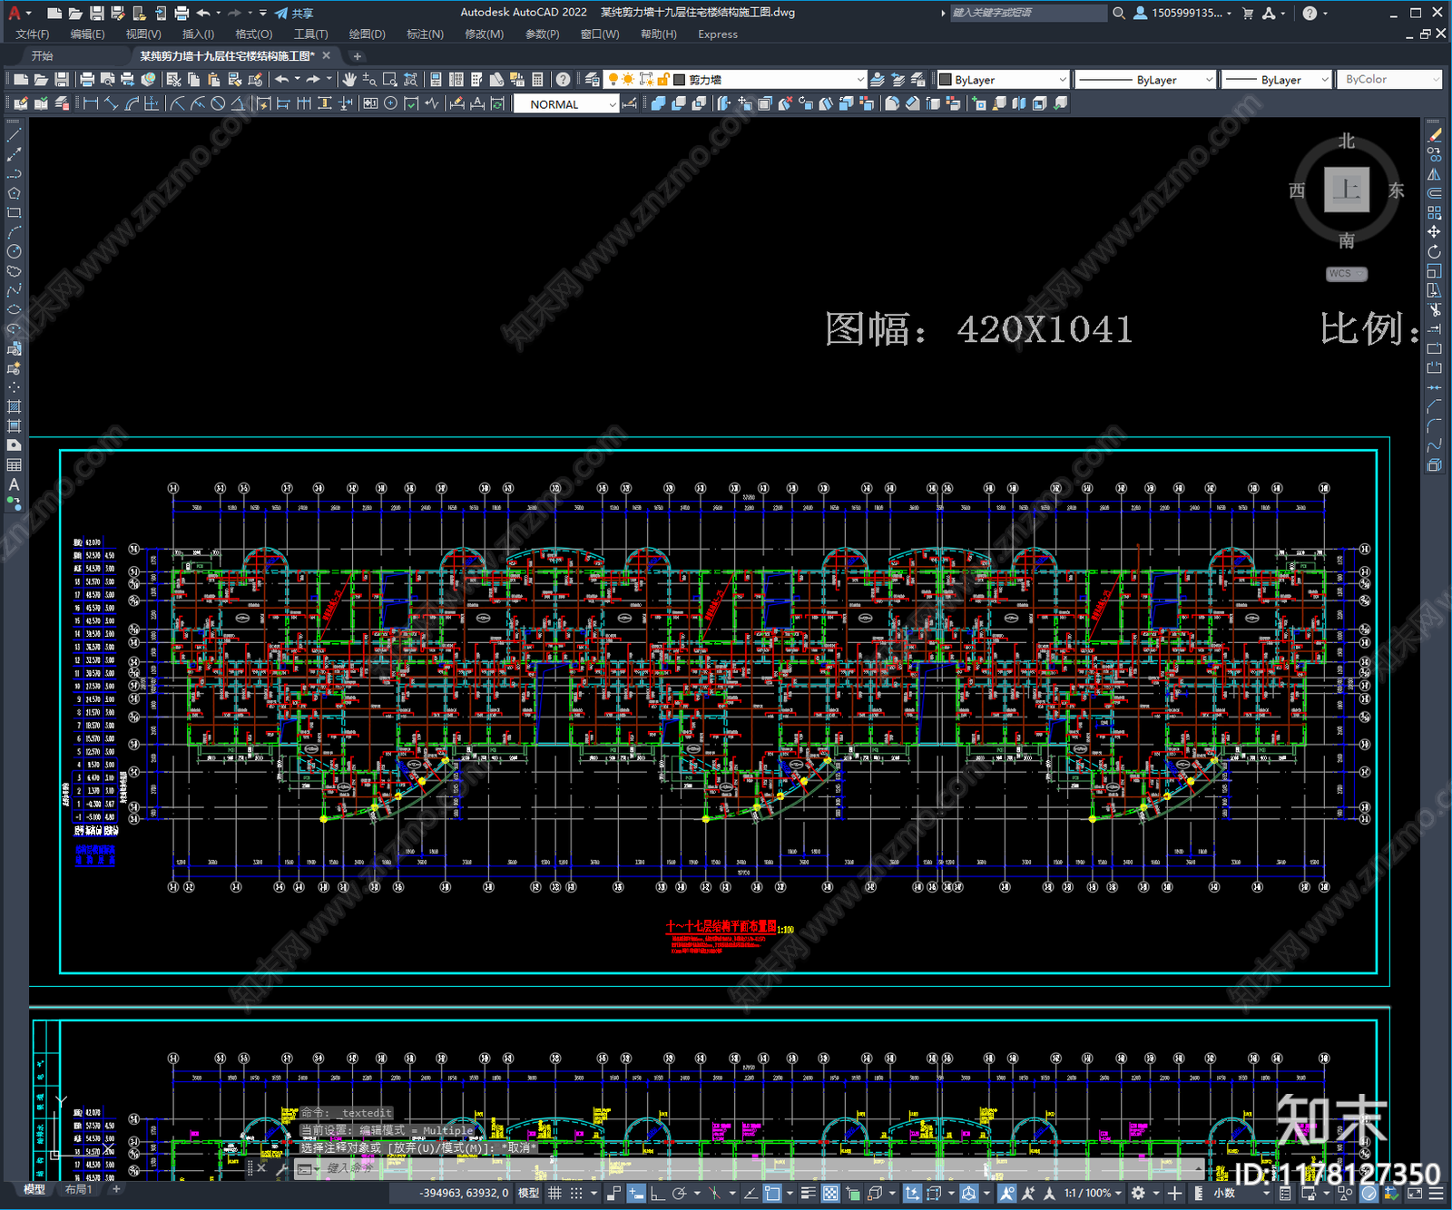
Task: Switch to the 布局1 layout tab
Action: tap(78, 1189)
